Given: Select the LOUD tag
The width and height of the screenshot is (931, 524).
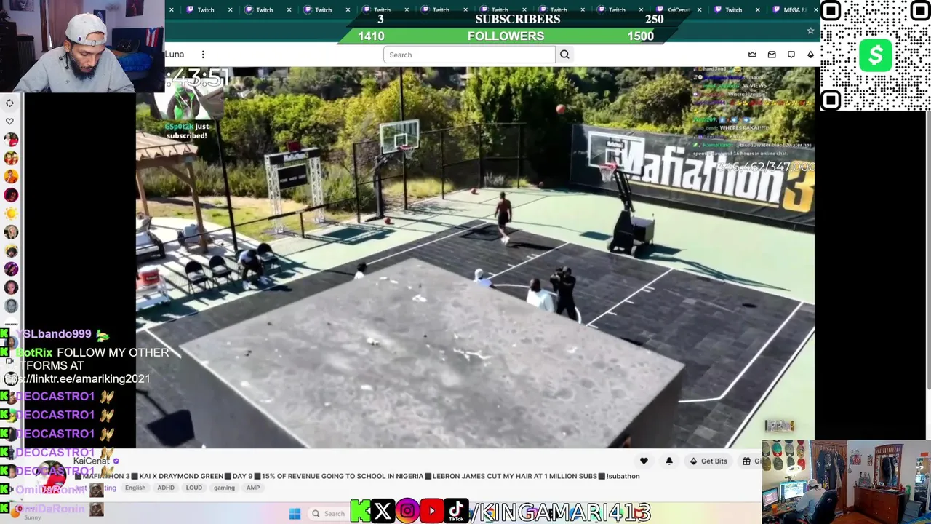Looking at the screenshot, I should tap(193, 488).
